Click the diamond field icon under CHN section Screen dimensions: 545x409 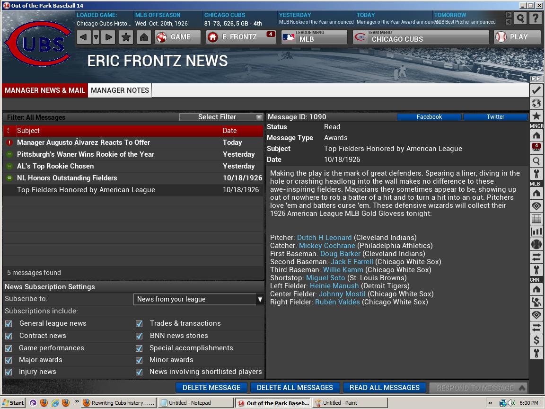click(x=536, y=315)
